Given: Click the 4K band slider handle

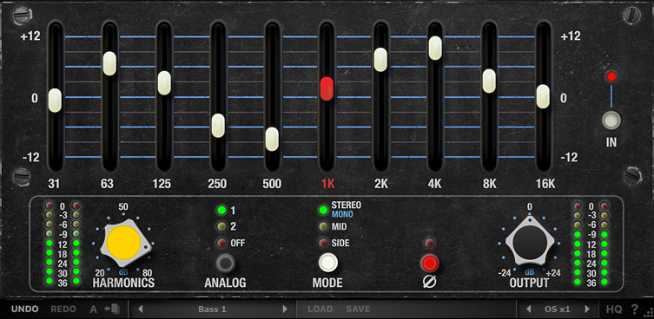Looking at the screenshot, I should coord(435,48).
